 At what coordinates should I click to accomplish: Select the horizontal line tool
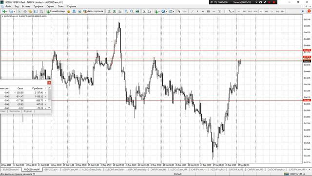(214, 11)
